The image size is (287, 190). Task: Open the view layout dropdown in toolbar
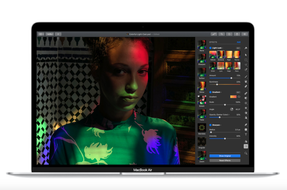point(41,34)
